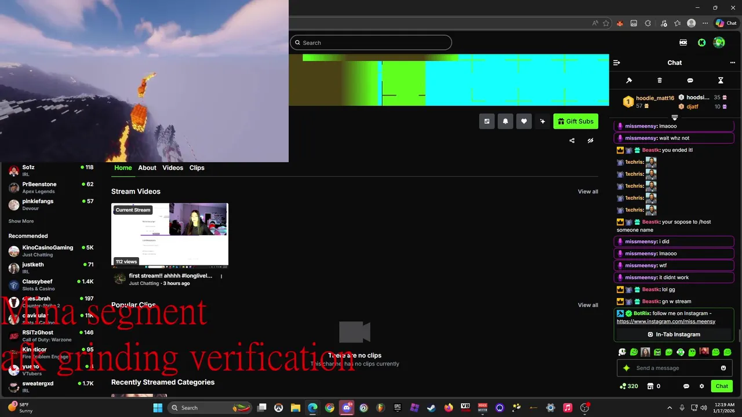742x417 pixels.
Task: Open chat settings gear icon
Action: pos(702,386)
